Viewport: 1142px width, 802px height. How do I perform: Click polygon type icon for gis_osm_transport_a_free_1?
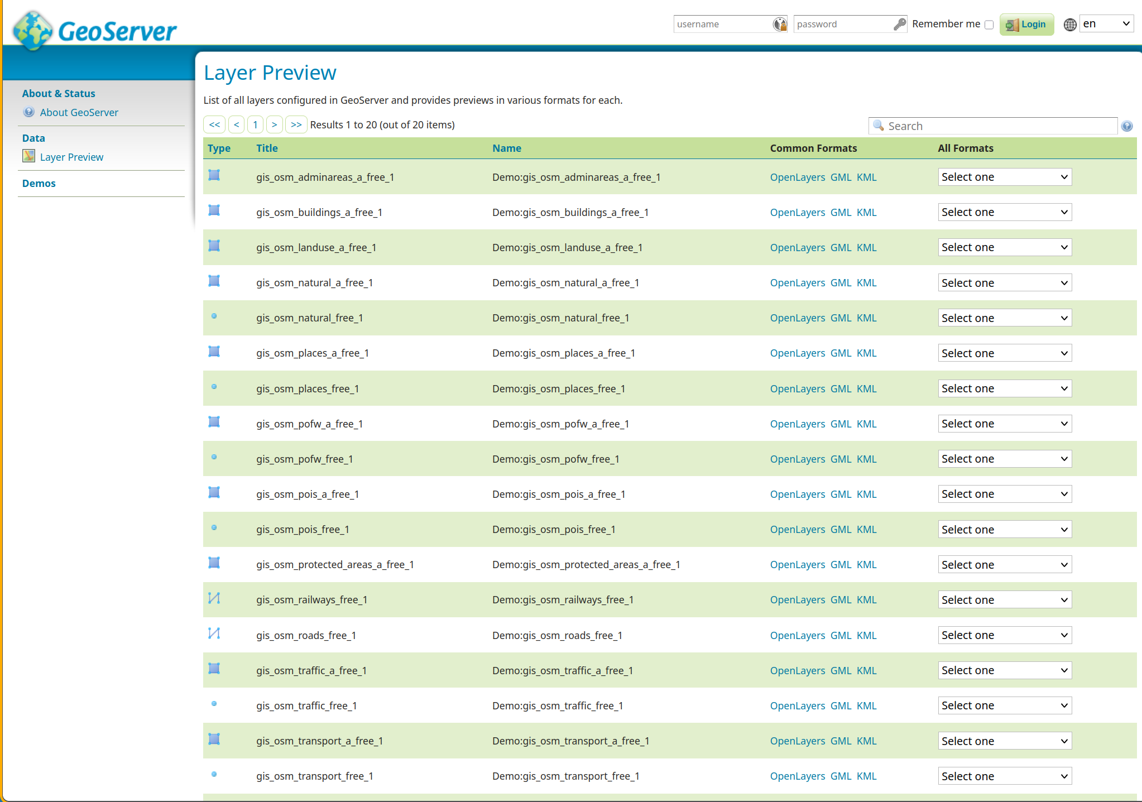pyautogui.click(x=214, y=739)
